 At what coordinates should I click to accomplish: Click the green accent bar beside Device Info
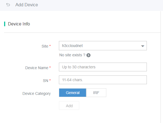pyautogui.click(x=5, y=24)
